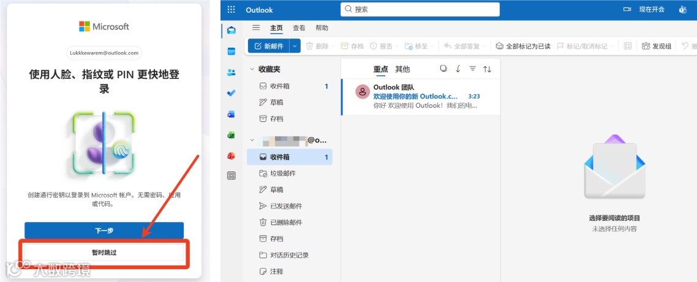Open the highlighted account 收件箱 folder
Image resolution: width=697 pixels, height=282 pixels.
289,157
